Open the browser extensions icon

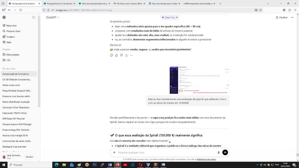coord(290,10)
